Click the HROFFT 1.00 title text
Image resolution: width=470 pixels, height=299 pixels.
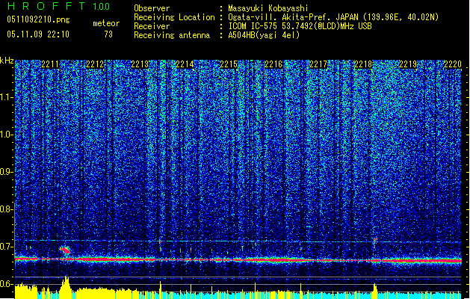pos(59,6)
